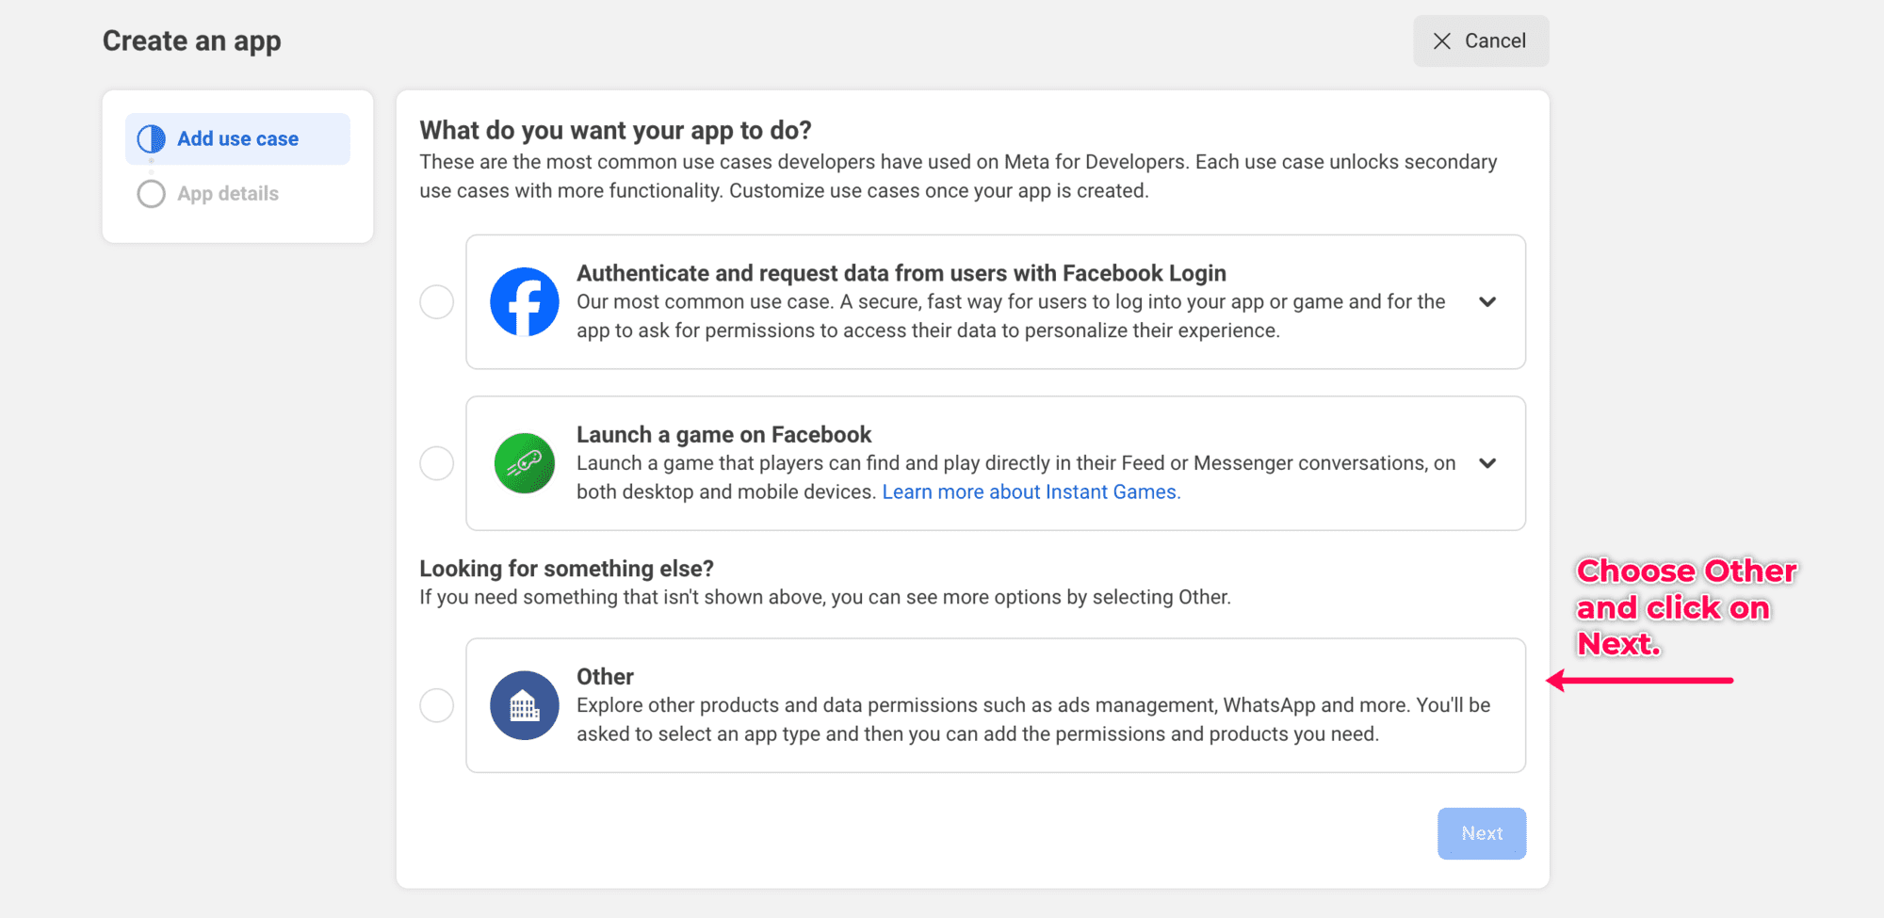Screen dimensions: 1884x918
Task: Click the Launch a game on Facebook heading
Action: (x=723, y=435)
